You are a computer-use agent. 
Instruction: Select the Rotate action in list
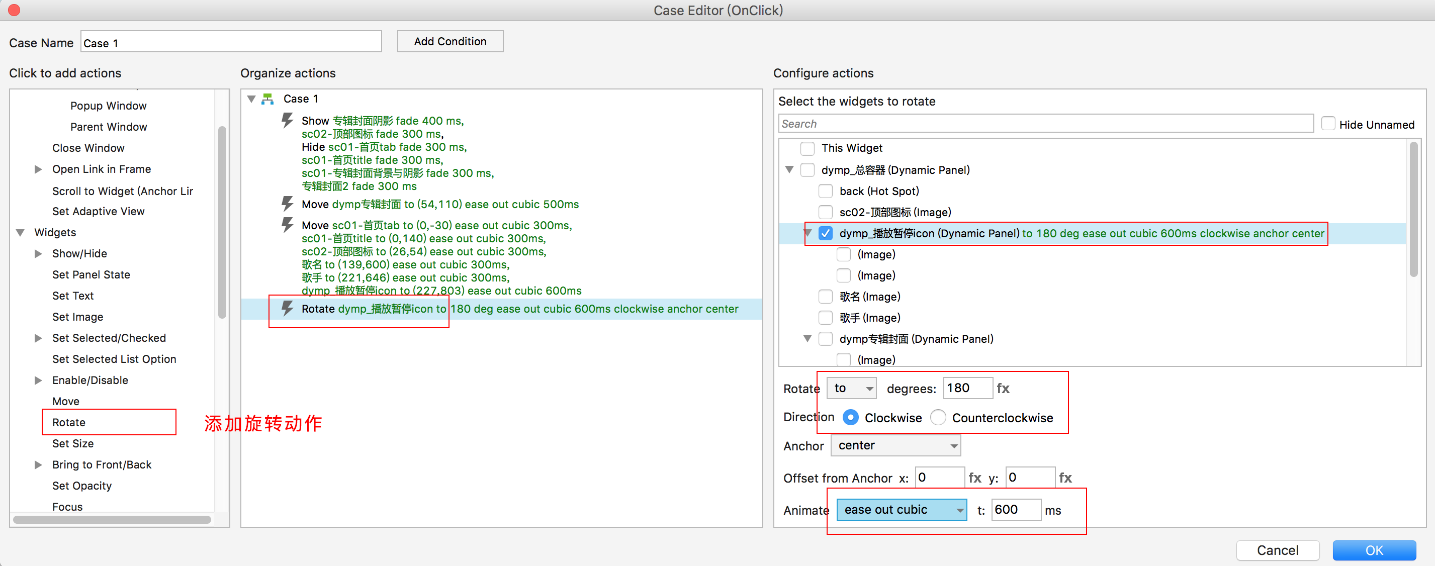(69, 422)
